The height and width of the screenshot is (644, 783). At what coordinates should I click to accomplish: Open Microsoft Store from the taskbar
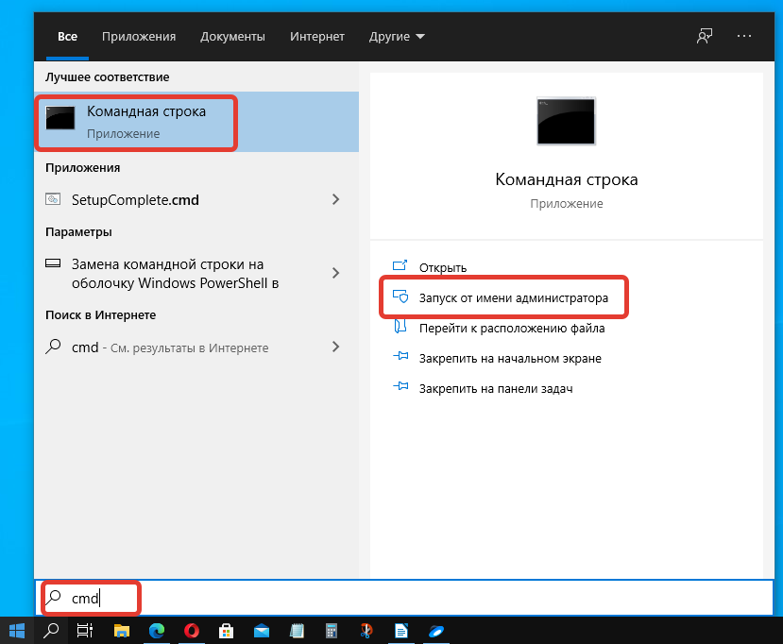click(227, 630)
